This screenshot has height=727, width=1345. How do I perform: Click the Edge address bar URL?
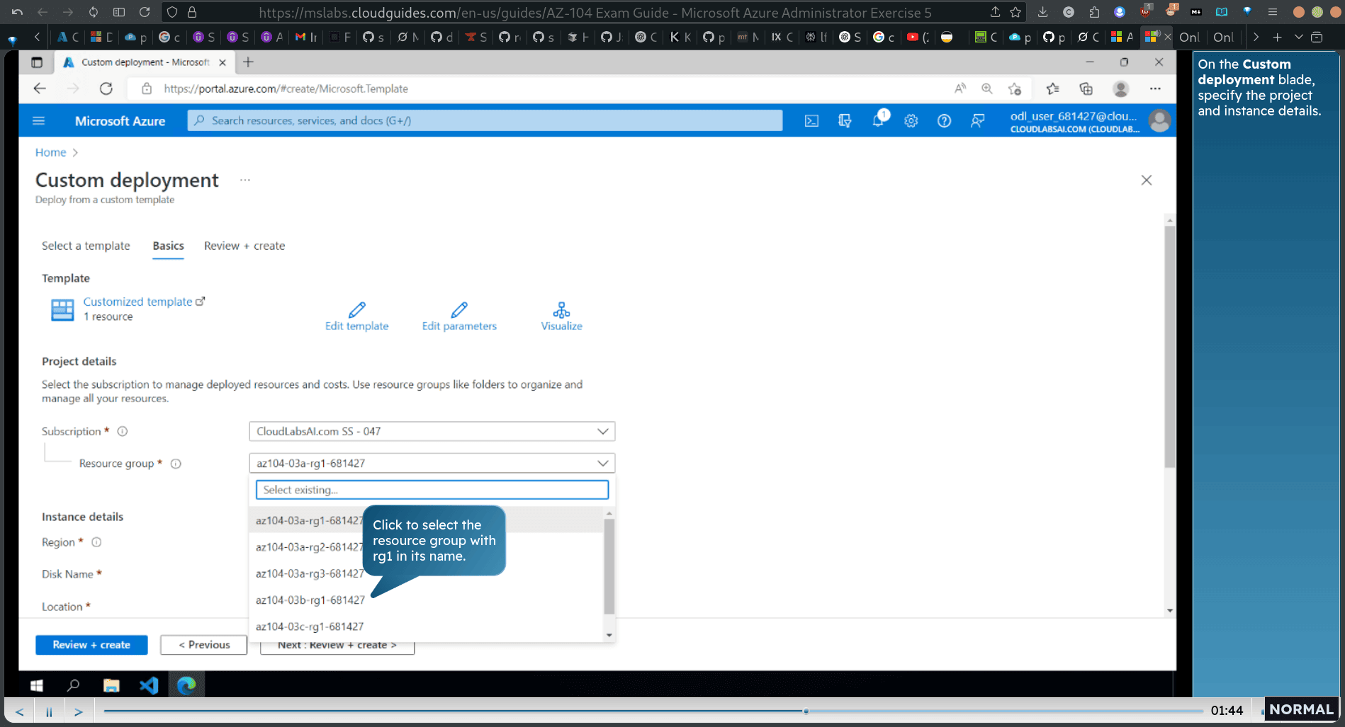tap(286, 88)
